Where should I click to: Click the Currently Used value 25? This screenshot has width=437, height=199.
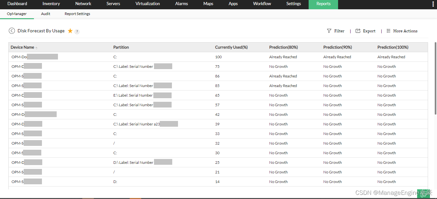(x=217, y=163)
